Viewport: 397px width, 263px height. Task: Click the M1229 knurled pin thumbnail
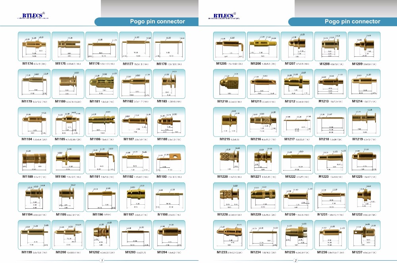pos(263,196)
